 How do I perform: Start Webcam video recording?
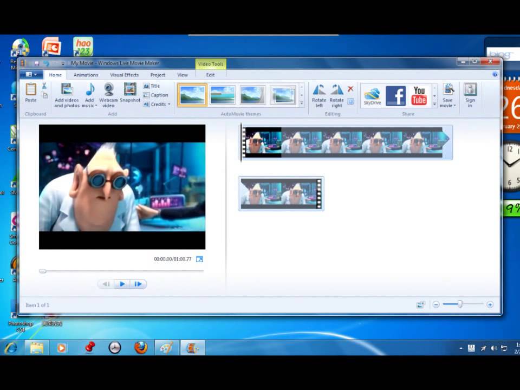tap(108, 95)
